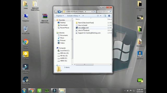Open the Patch [Fake Serial Fixed] folder
The height and width of the screenshot is (93, 167).
86,23
